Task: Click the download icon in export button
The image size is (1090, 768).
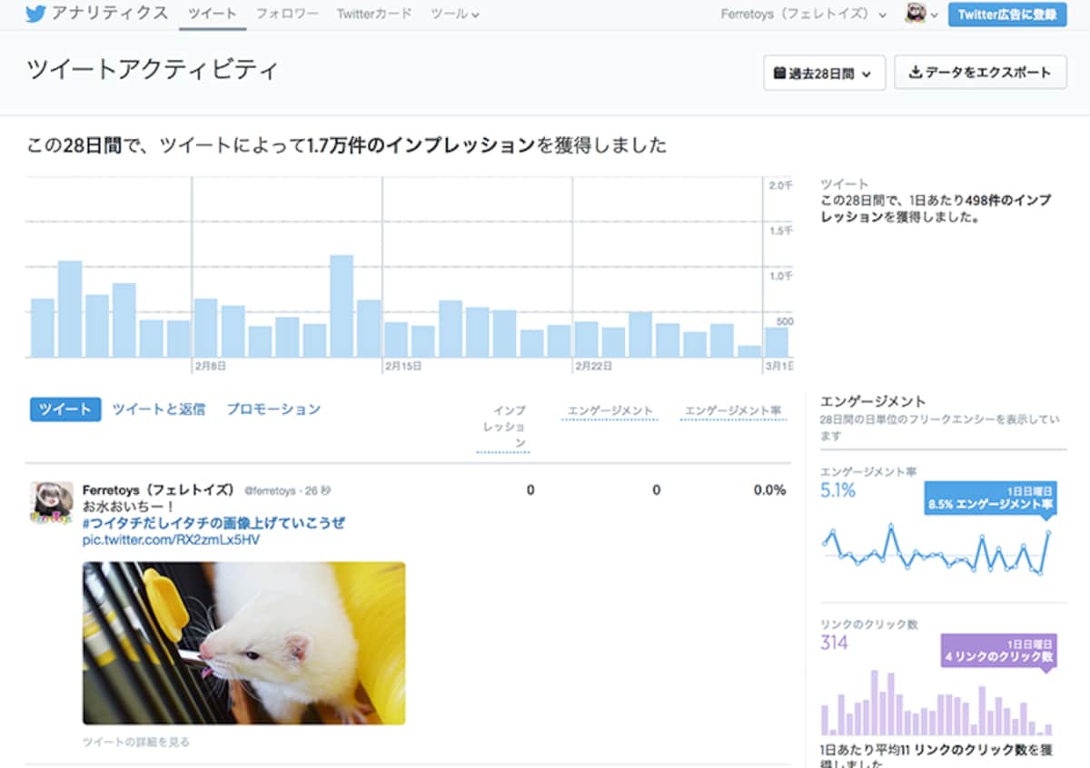Action: 916,73
